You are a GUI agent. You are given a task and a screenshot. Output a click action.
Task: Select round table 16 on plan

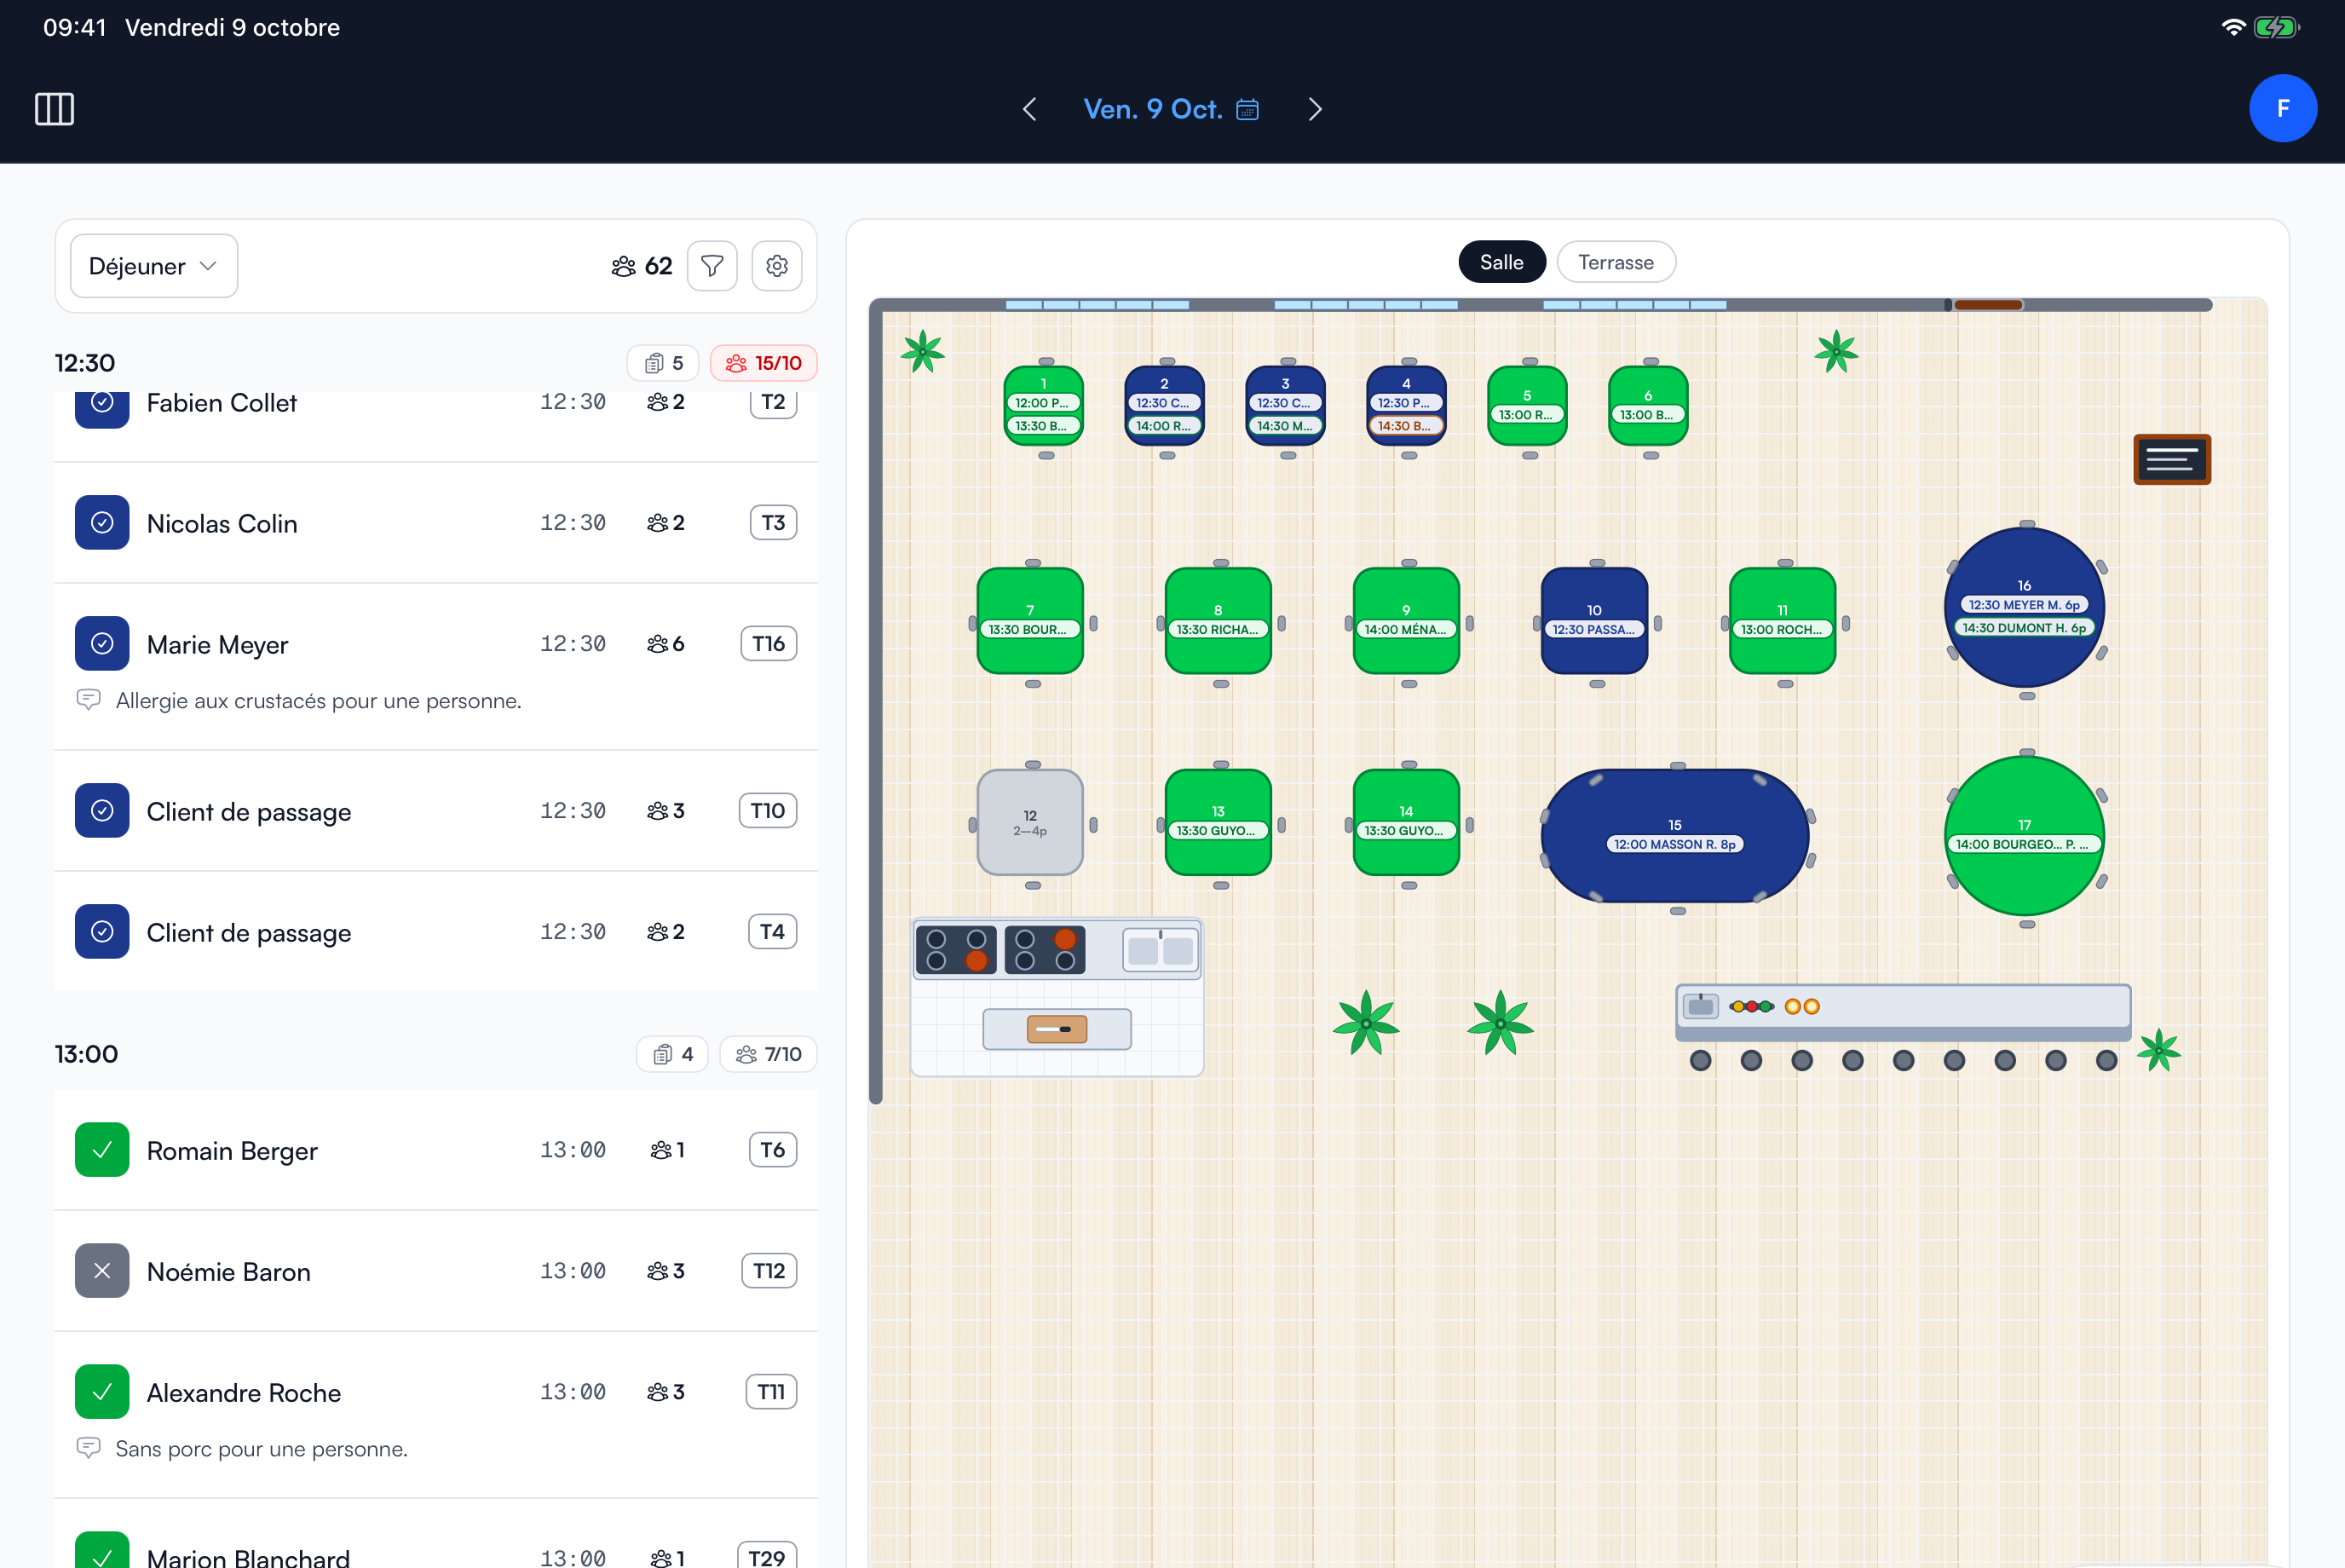(x=2024, y=607)
